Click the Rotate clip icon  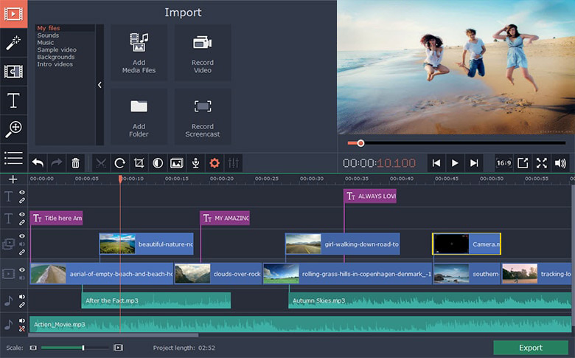pos(119,163)
